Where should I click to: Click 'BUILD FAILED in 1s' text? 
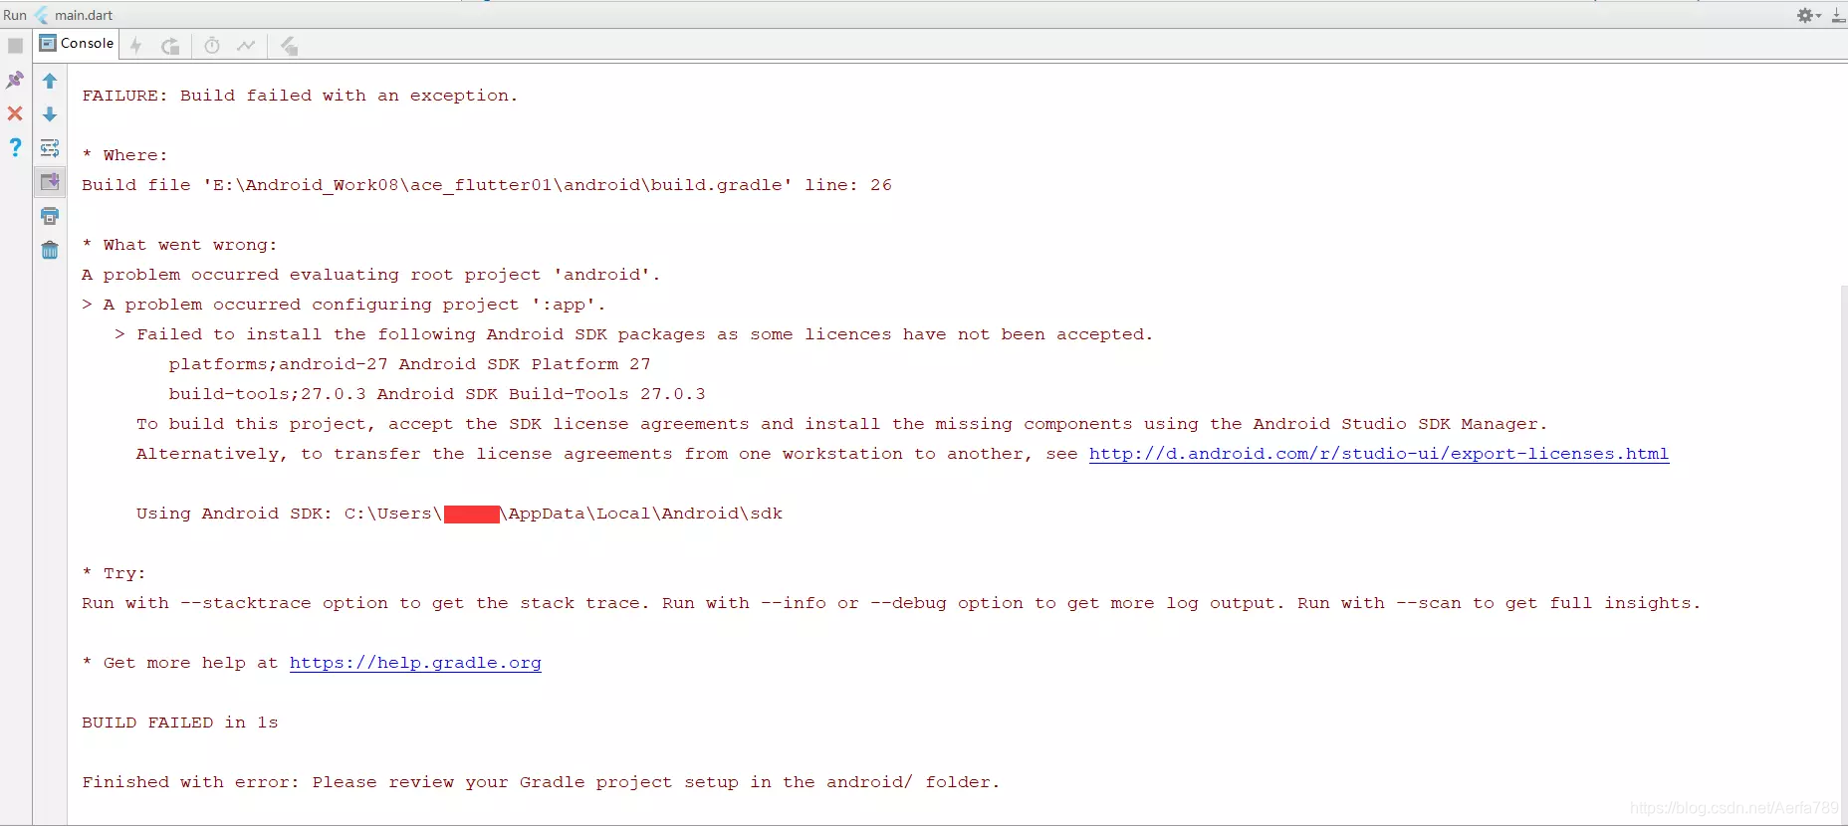(x=179, y=723)
